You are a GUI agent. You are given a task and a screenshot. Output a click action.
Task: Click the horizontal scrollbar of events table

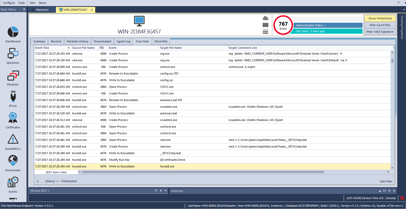tap(203, 172)
